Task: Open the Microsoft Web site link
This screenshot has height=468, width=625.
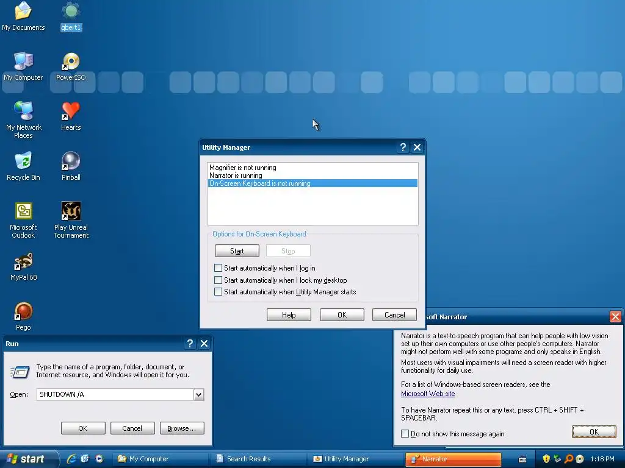Action: [428, 394]
